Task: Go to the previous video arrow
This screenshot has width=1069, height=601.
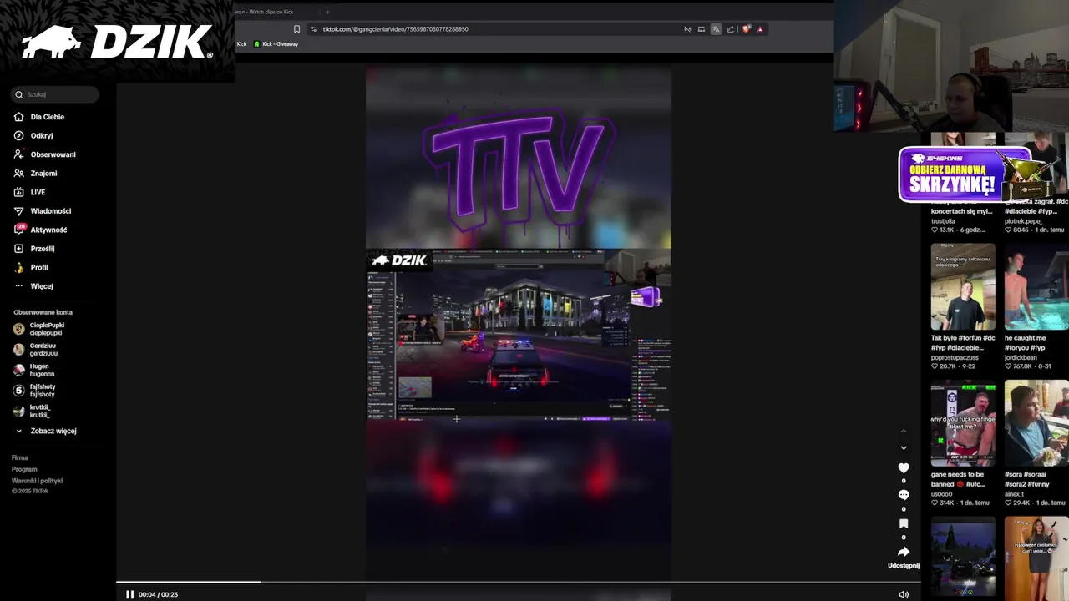Action: 904,431
